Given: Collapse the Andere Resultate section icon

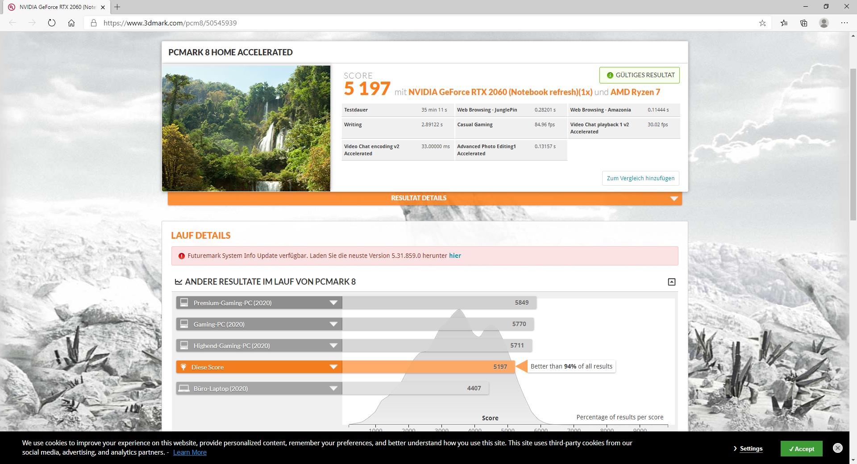Looking at the screenshot, I should (x=672, y=282).
